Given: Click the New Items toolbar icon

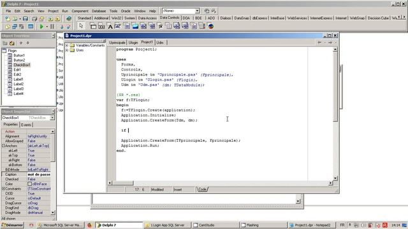Looking at the screenshot, I should pos(8,18).
